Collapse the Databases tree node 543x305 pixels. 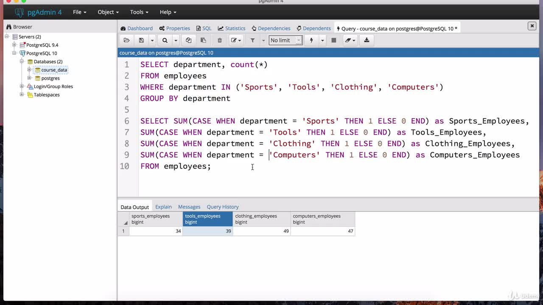tap(22, 61)
